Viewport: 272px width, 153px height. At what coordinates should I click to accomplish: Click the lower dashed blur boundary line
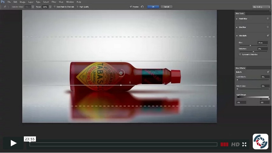[x=119, y=106]
